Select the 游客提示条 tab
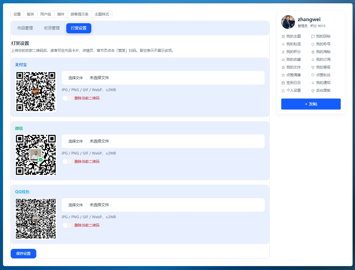The height and width of the screenshot is (270, 355). coord(79,14)
